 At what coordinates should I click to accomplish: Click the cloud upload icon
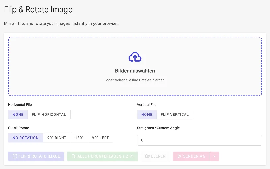click(x=135, y=57)
